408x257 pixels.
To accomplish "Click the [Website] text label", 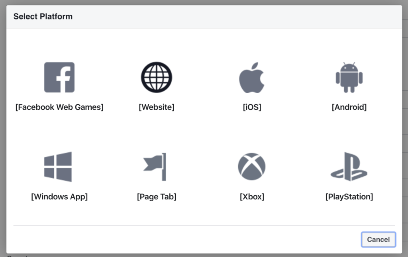I will tap(156, 107).
